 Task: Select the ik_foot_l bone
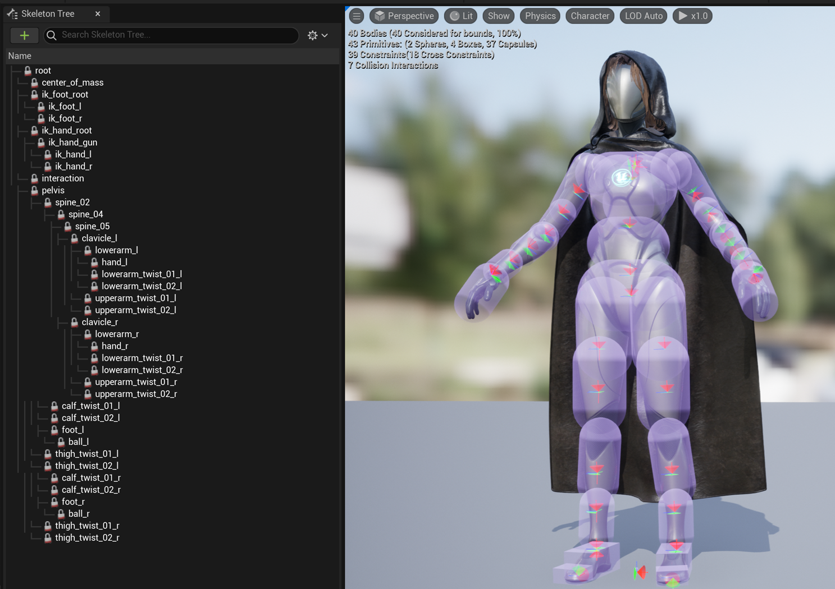pos(65,107)
